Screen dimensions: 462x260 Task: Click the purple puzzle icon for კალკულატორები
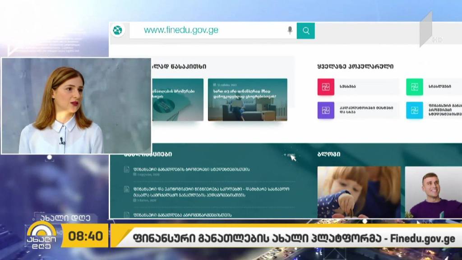coord(326,110)
